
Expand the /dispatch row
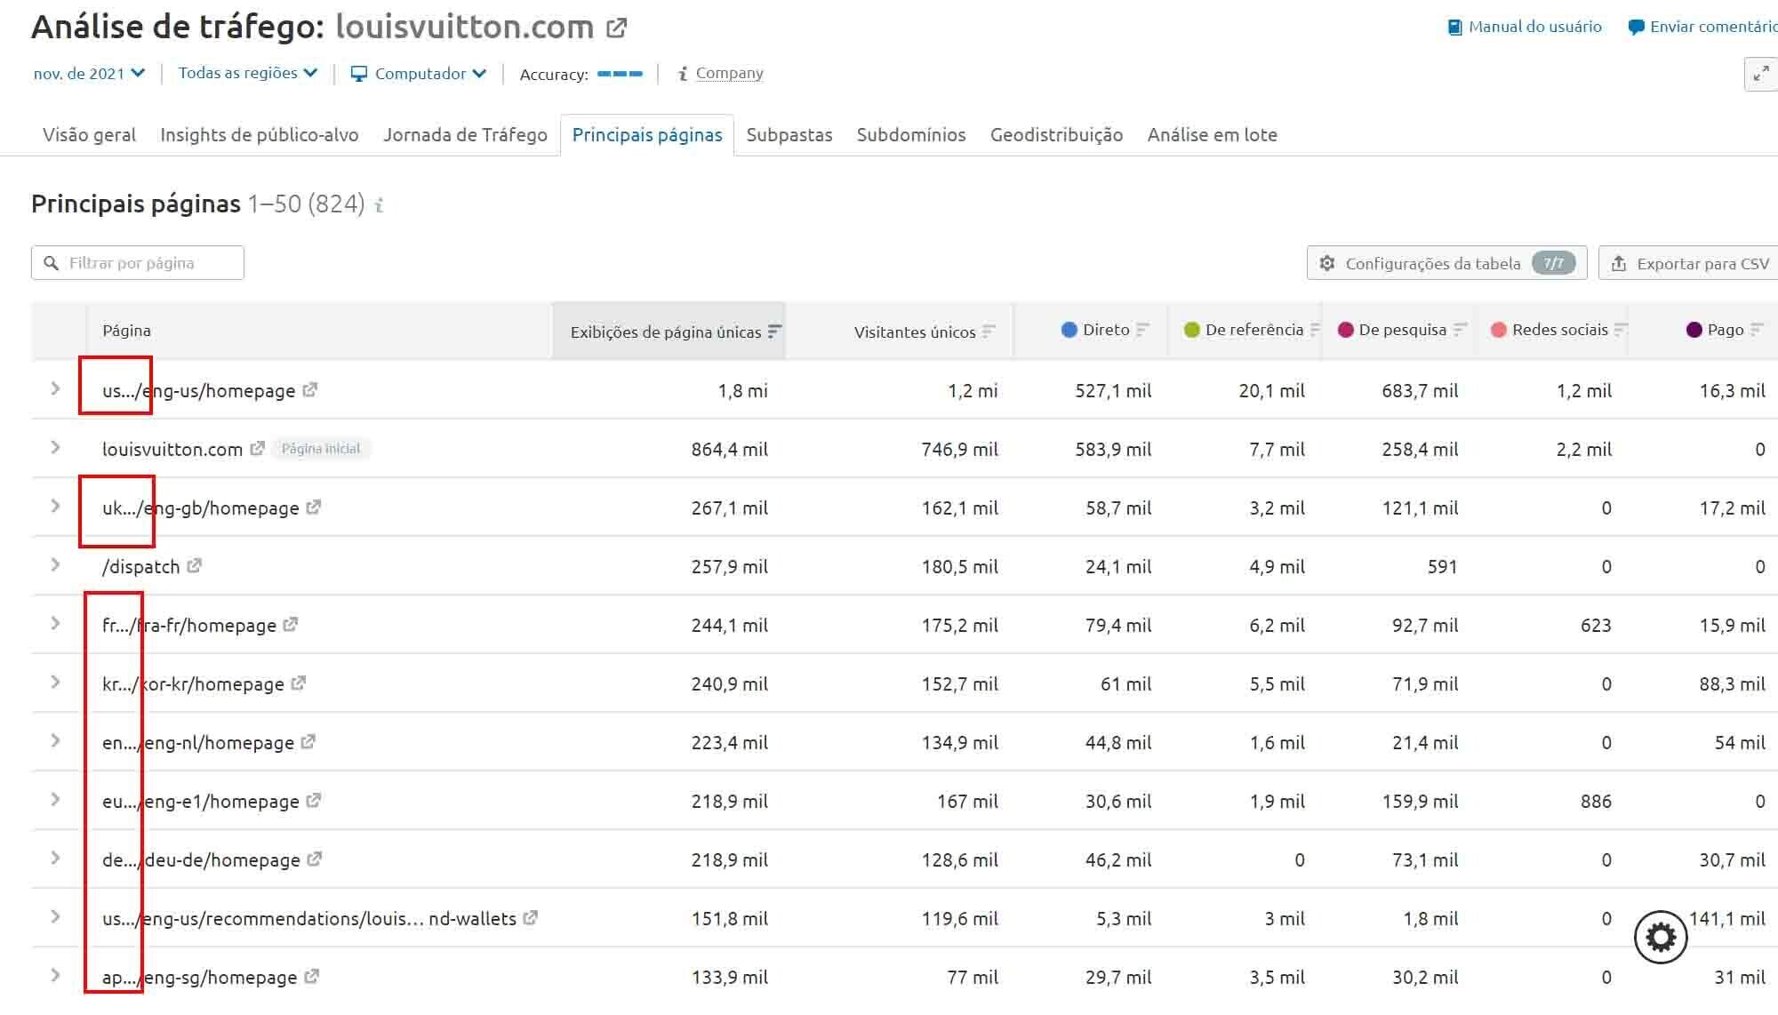[x=55, y=564]
